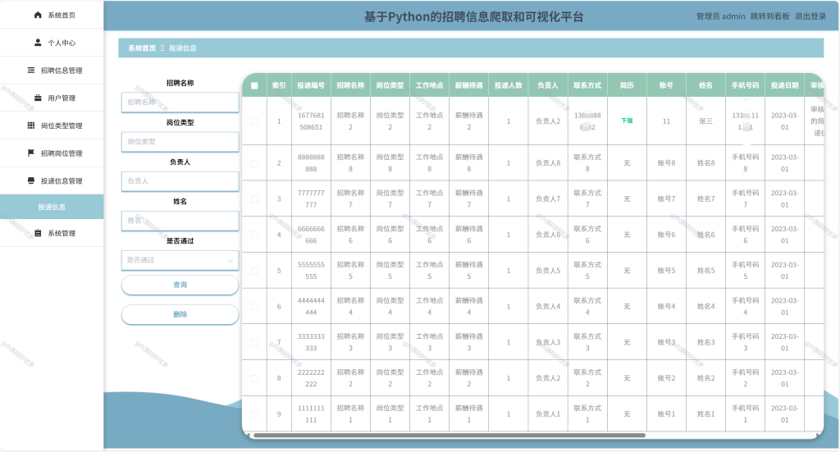
Task: Click the 姓名 search field
Action: pos(180,221)
